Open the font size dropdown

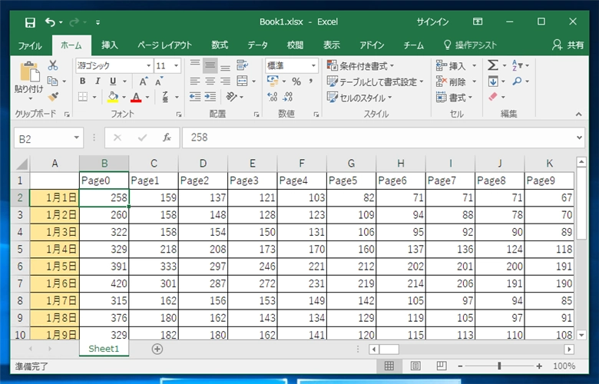click(176, 66)
